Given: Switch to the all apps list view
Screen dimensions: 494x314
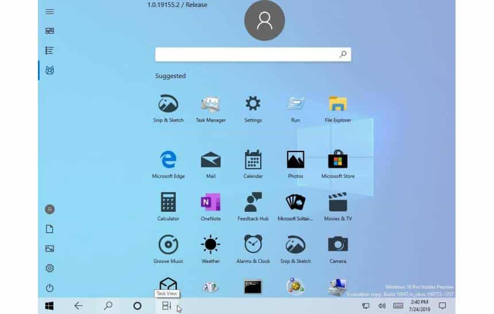Looking at the screenshot, I should [x=49, y=51].
